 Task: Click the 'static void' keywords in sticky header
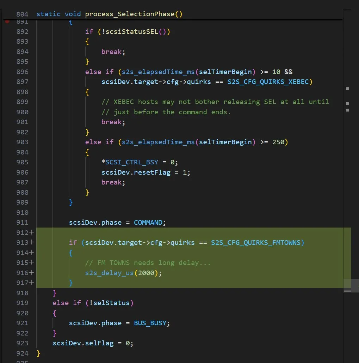click(x=58, y=14)
